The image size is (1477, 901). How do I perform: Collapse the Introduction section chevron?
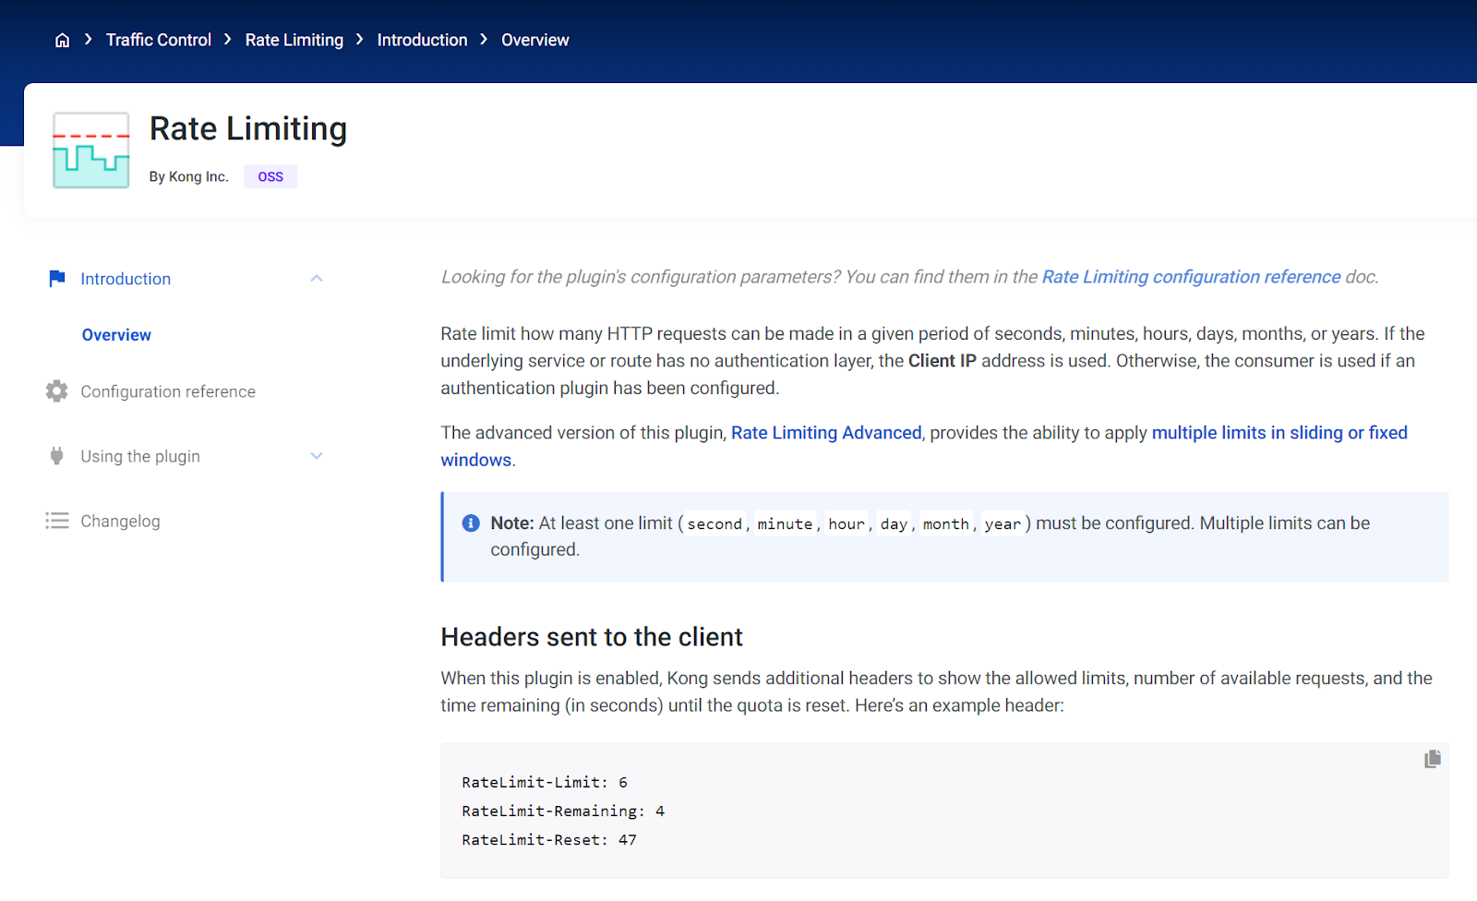[x=317, y=278]
